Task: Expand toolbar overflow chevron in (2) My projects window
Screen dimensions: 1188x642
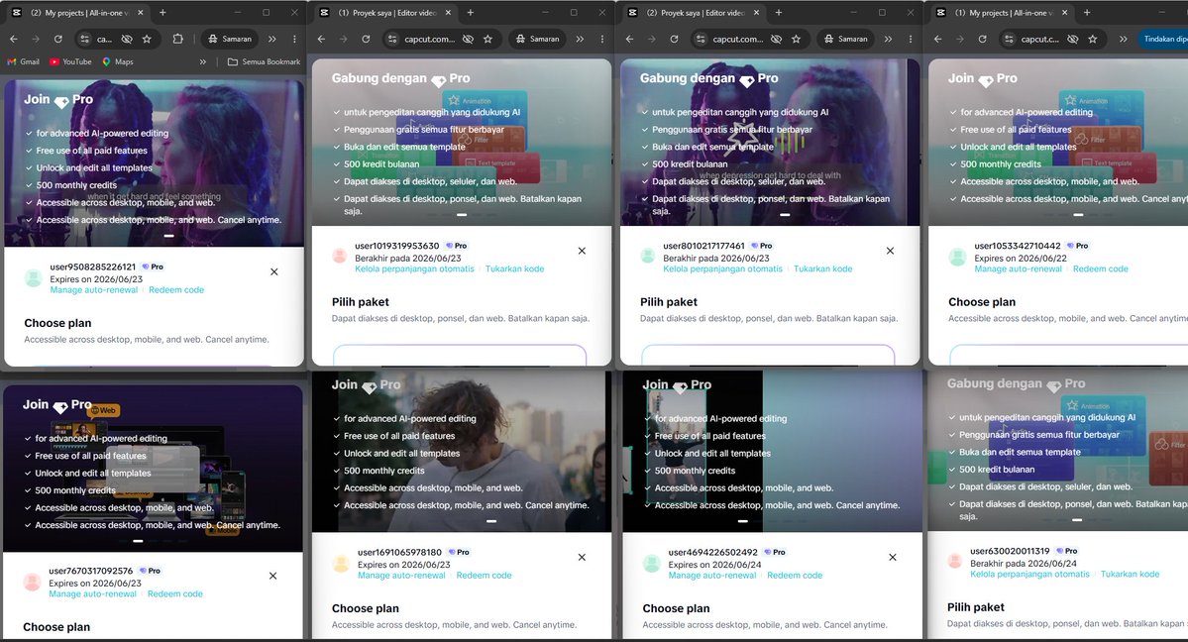Action: point(272,39)
